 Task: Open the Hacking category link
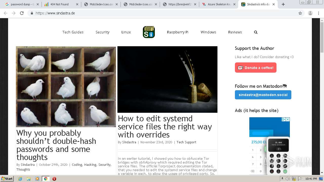(x=90, y=165)
